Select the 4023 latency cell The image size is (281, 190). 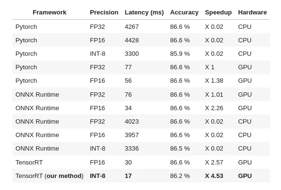[x=132, y=122]
